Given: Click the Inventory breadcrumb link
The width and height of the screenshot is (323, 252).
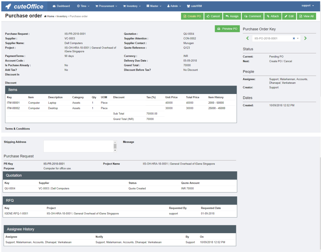Looking at the screenshot, I should (62, 16).
